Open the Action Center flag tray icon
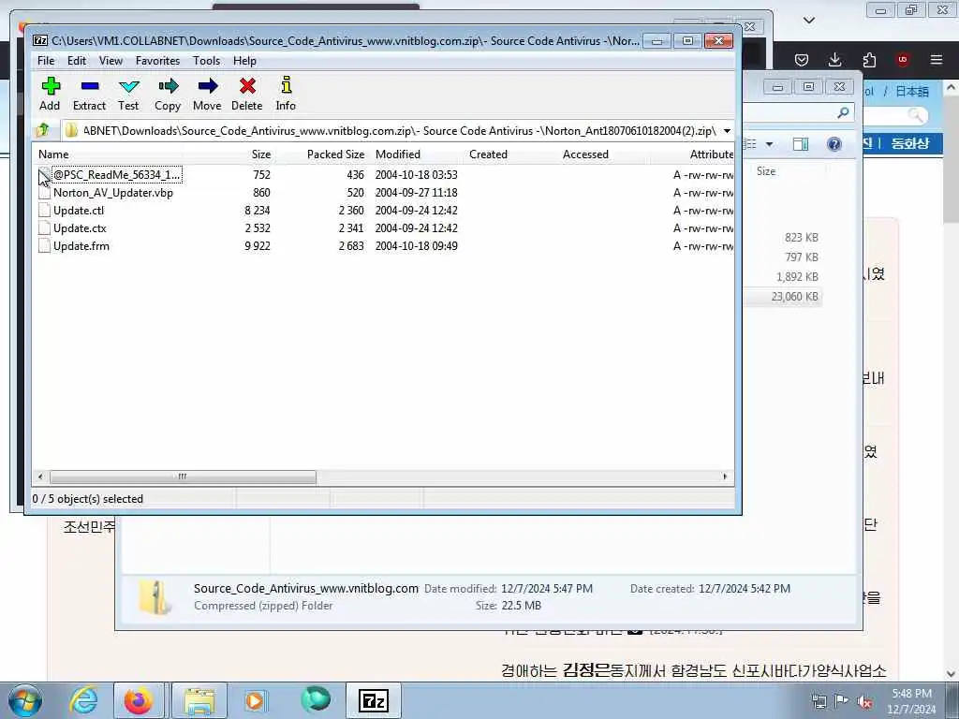 coord(842,701)
